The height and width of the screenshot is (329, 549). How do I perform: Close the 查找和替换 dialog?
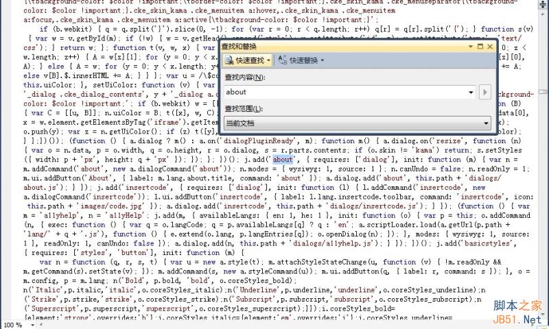490,46
